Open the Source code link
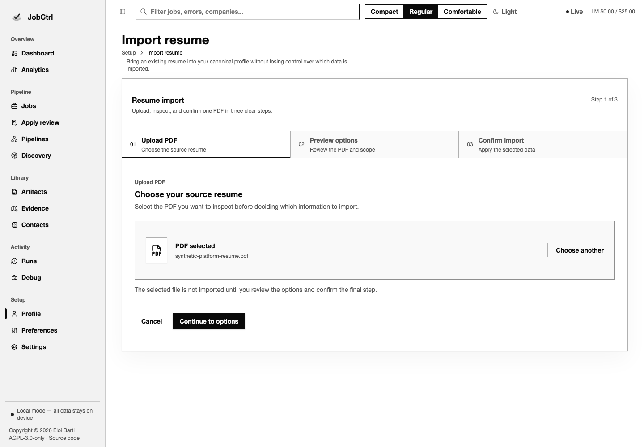Screen dimensions: 644x447 tap(64, 438)
